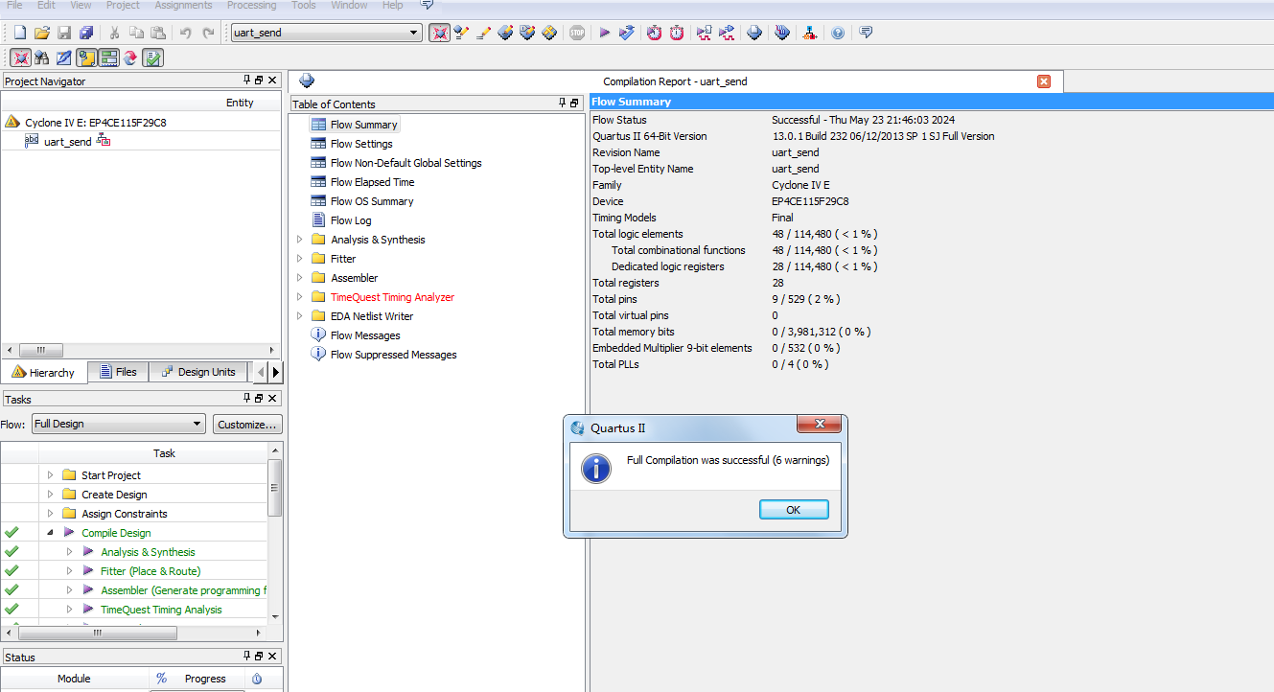Click the single-floppy Save icon
This screenshot has width=1274, height=692.
pyautogui.click(x=64, y=33)
